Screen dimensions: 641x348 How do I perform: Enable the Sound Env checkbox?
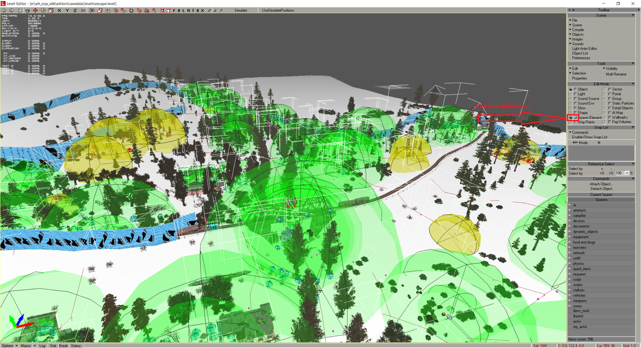pyautogui.click(x=575, y=103)
